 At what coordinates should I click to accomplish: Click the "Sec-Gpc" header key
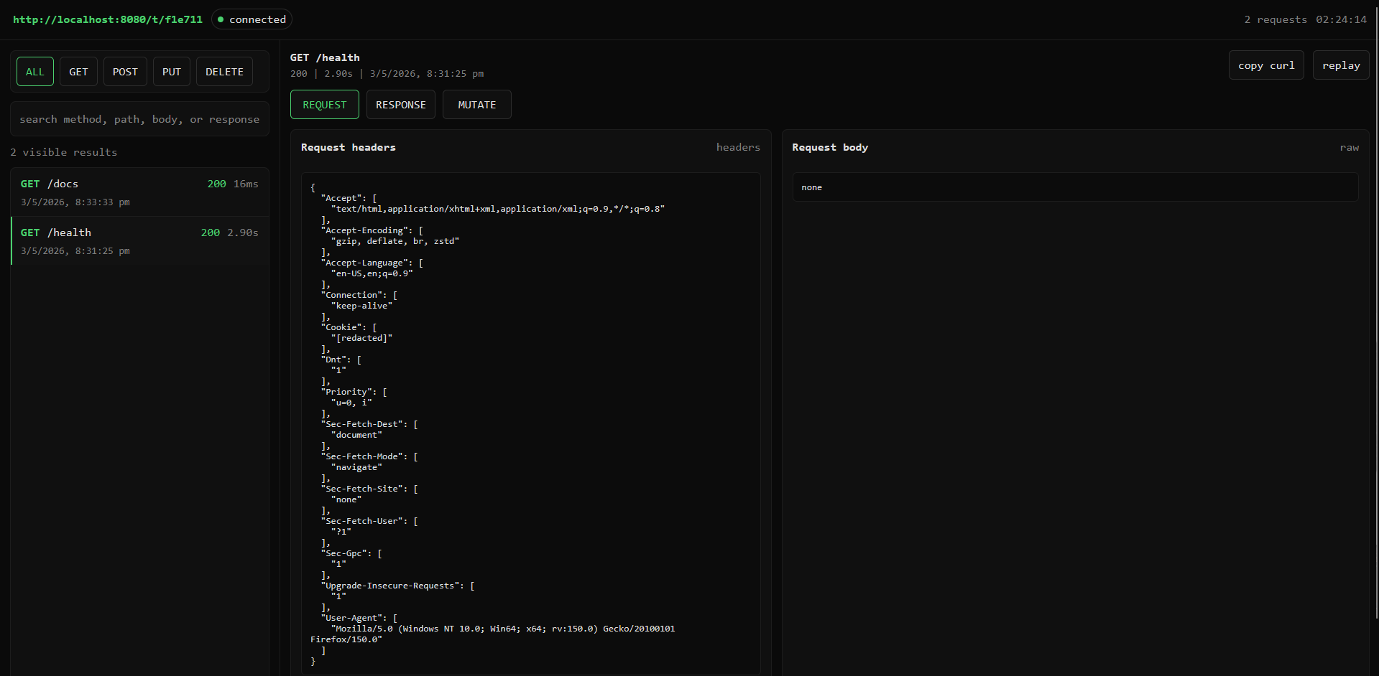(x=343, y=553)
